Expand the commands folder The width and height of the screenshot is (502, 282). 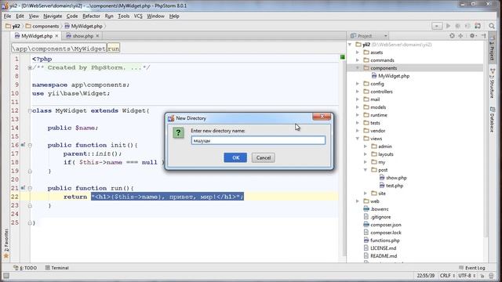(358, 60)
